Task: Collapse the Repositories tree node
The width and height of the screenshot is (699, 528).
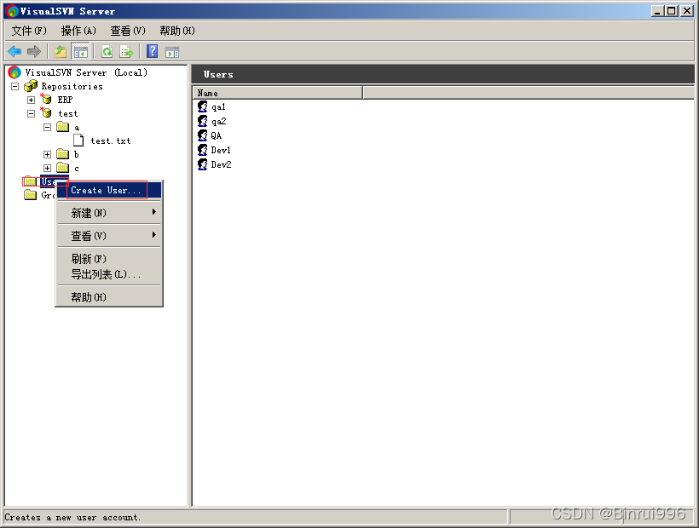Action: click(15, 86)
